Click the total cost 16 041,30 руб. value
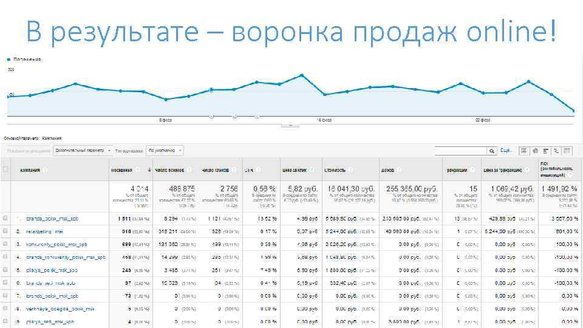Image resolution: width=583 pixels, height=328 pixels. [350, 188]
